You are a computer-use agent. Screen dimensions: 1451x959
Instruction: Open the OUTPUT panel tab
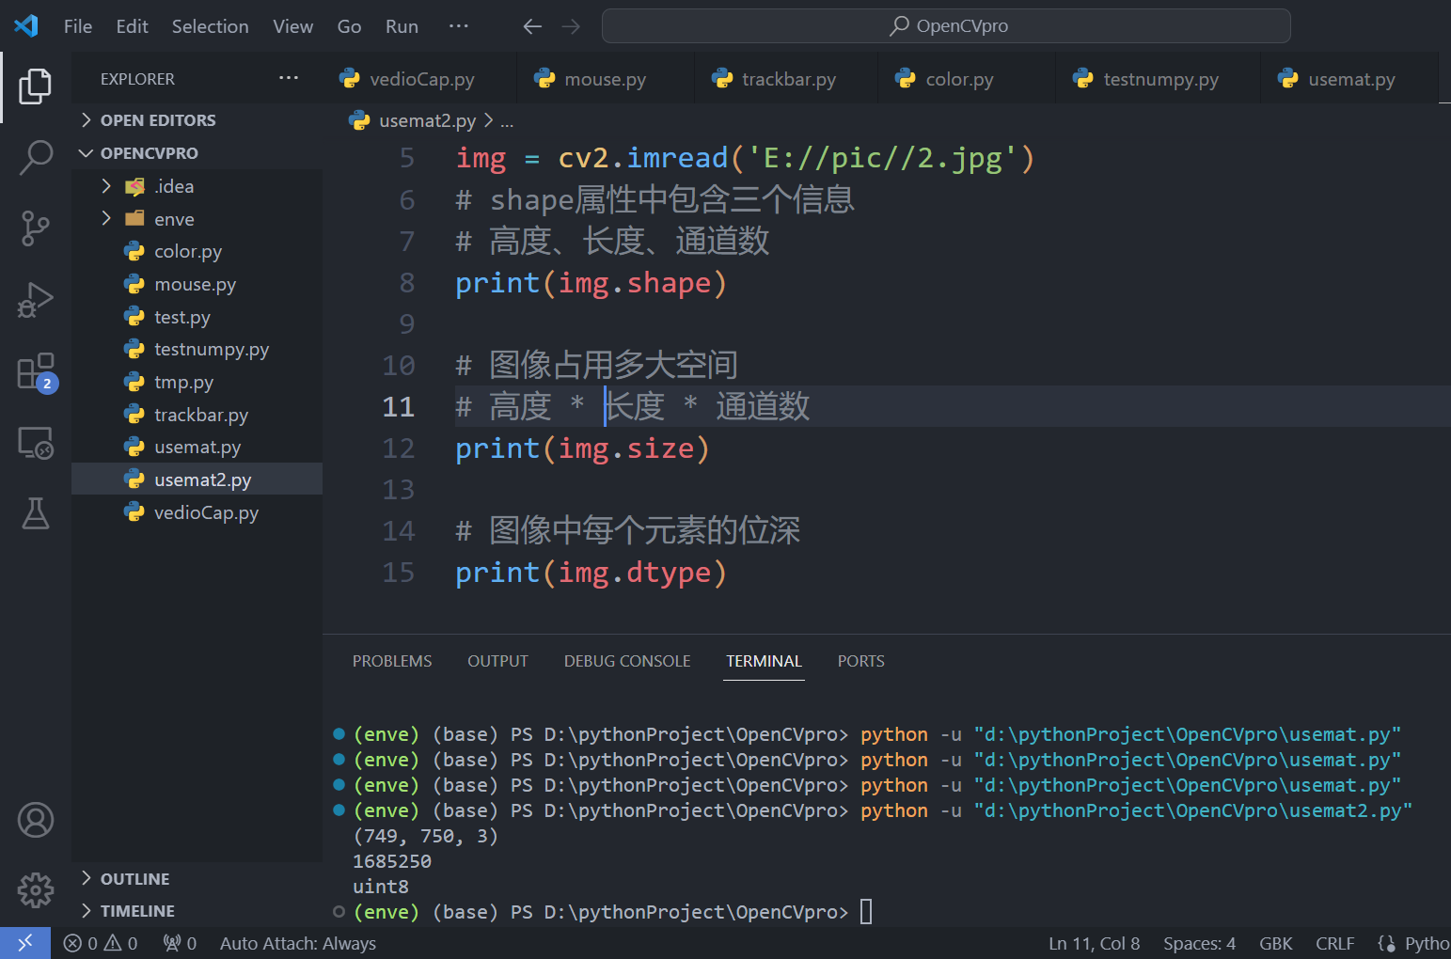[497, 661]
